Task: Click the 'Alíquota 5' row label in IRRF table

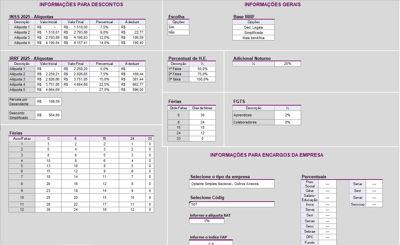Action: tap(22, 90)
